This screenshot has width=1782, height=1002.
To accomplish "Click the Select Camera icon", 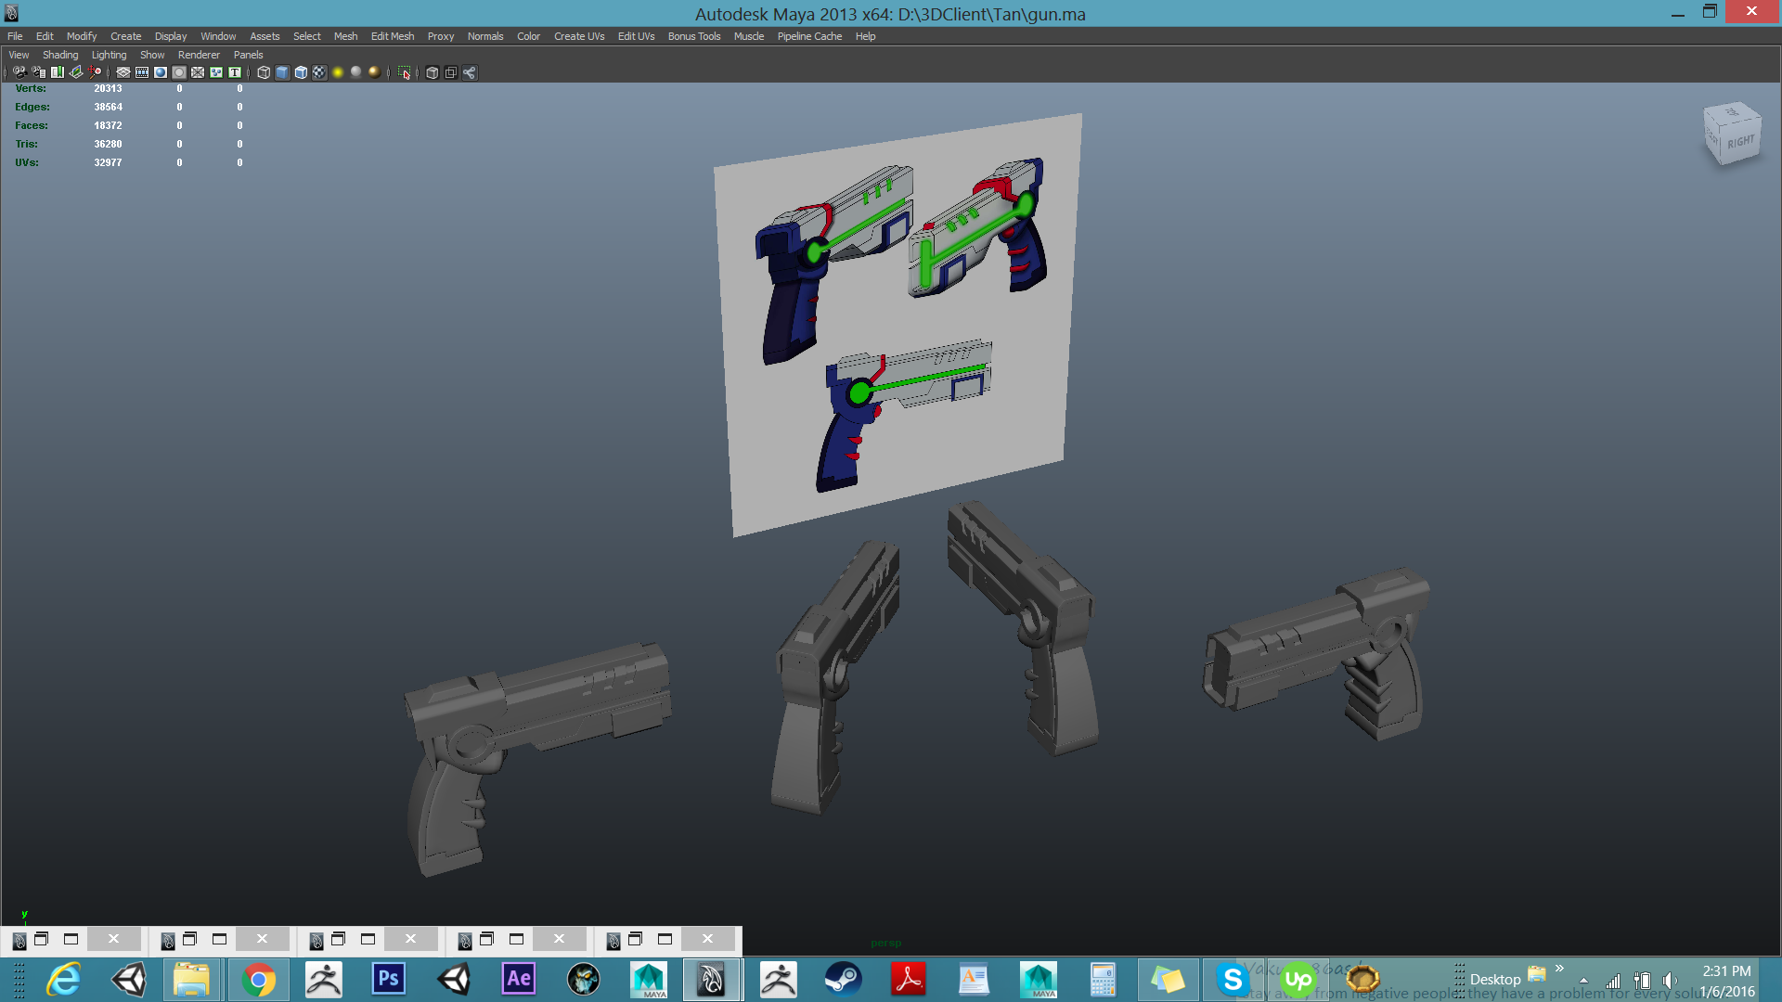I will [19, 72].
